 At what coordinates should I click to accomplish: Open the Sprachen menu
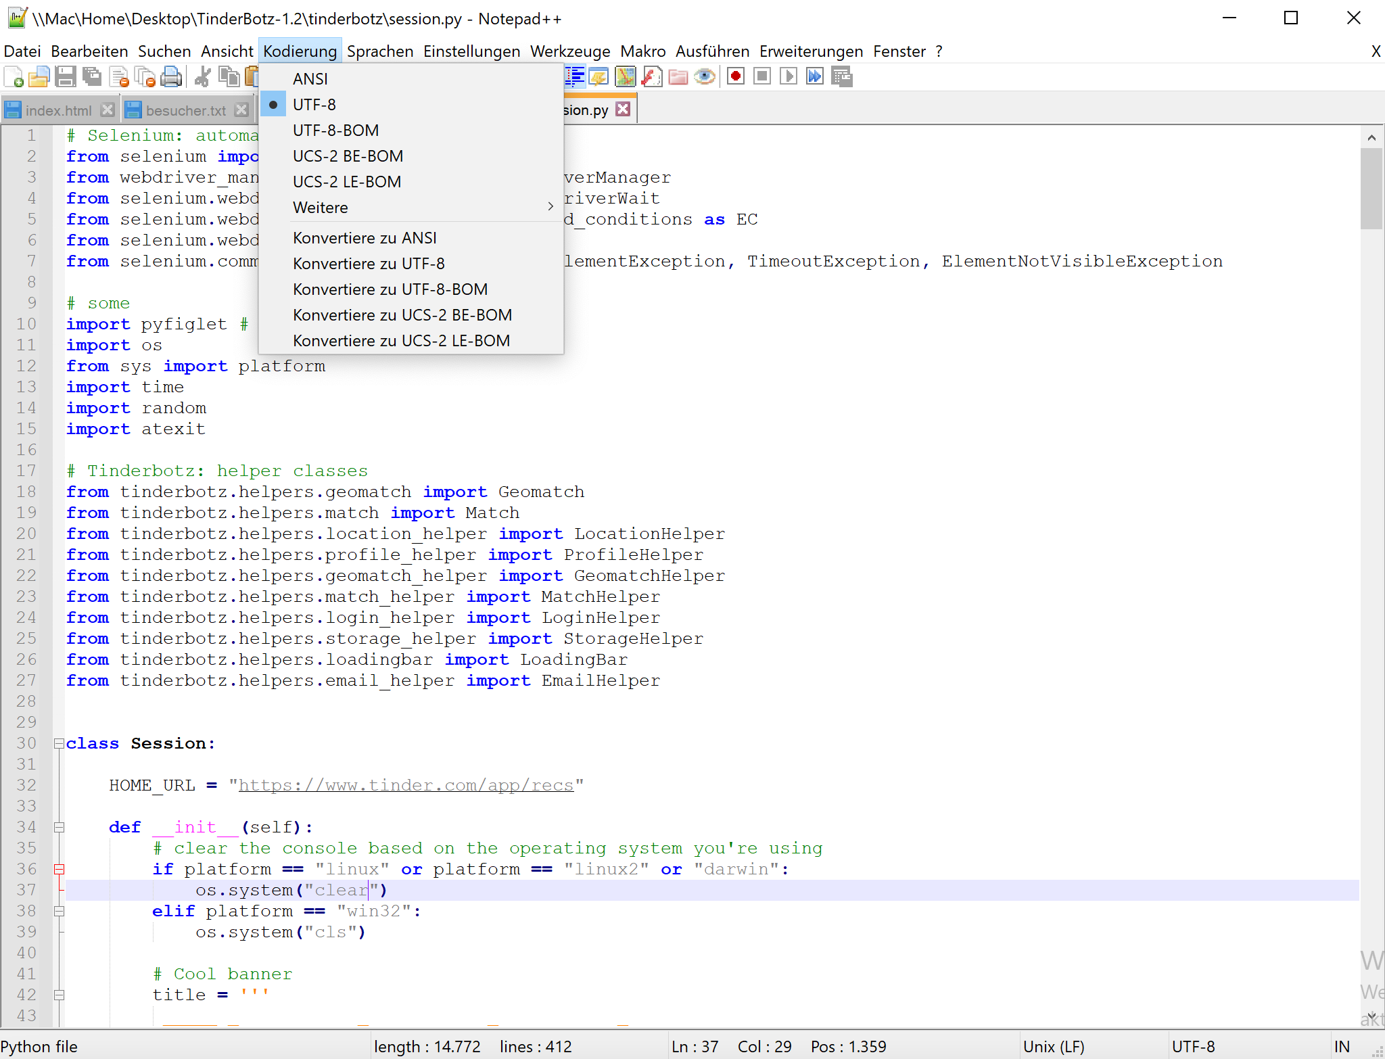(380, 51)
